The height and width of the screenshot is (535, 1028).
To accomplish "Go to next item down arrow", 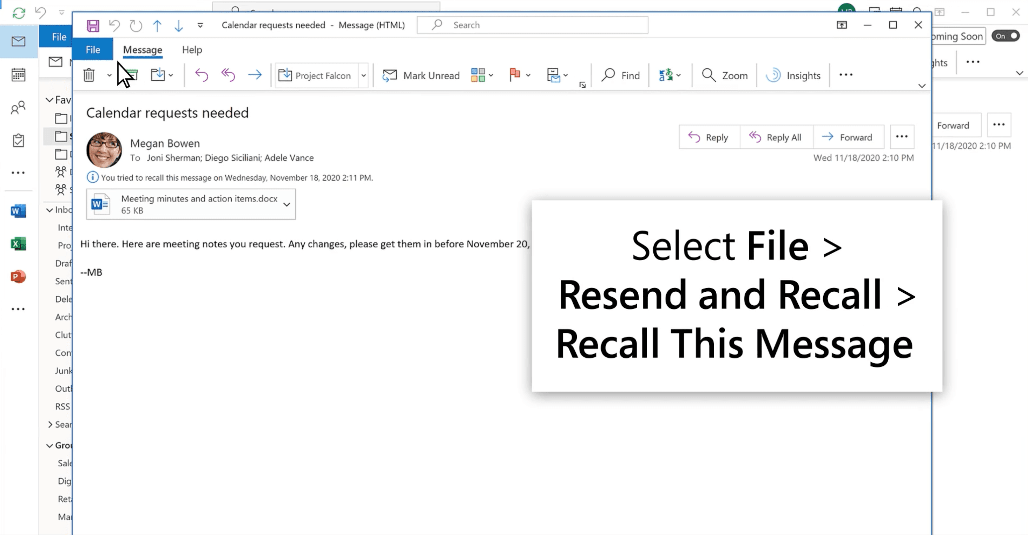I will [178, 26].
